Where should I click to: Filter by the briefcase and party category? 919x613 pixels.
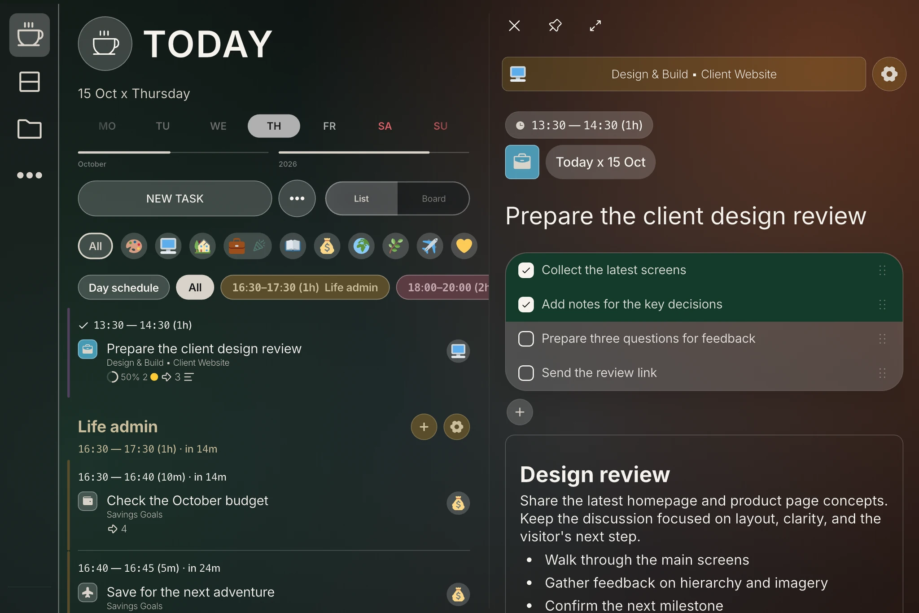point(248,246)
